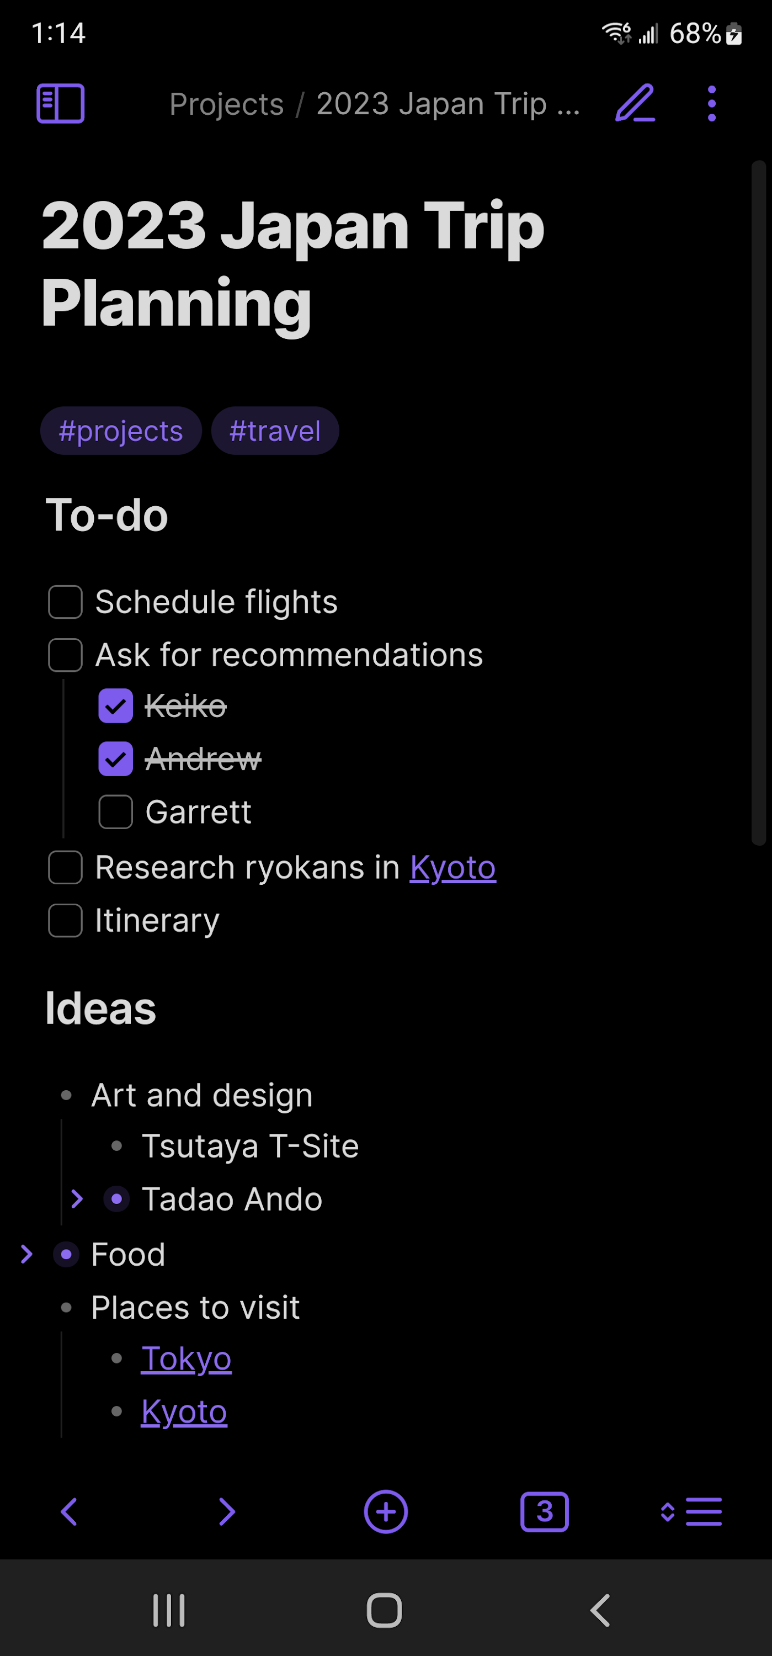Open the #projects tag
Image resolution: width=772 pixels, height=1656 pixels.
(x=121, y=431)
